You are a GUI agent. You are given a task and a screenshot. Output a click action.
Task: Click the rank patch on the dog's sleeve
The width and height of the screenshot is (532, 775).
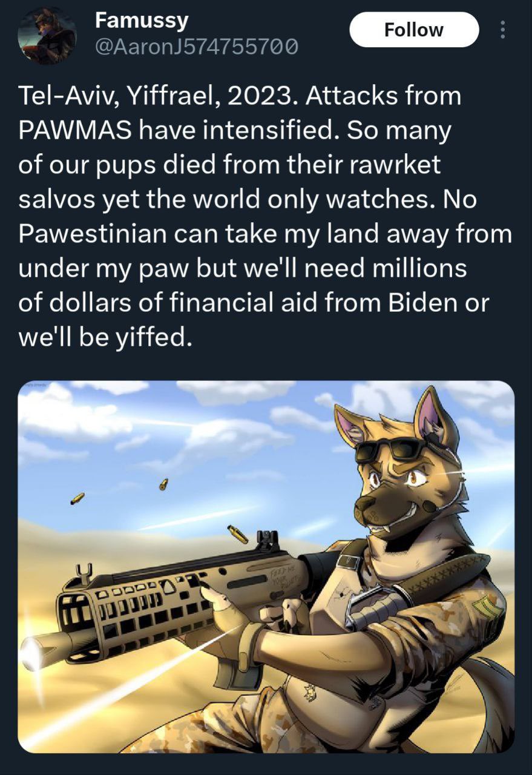tap(488, 607)
